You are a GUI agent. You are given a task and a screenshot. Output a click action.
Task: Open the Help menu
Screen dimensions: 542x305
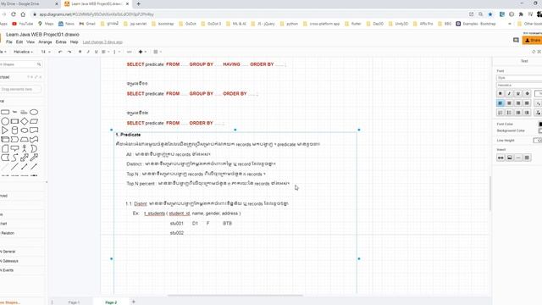click(74, 42)
